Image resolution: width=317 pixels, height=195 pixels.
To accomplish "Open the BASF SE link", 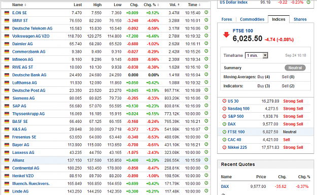I will coord(20,121).
